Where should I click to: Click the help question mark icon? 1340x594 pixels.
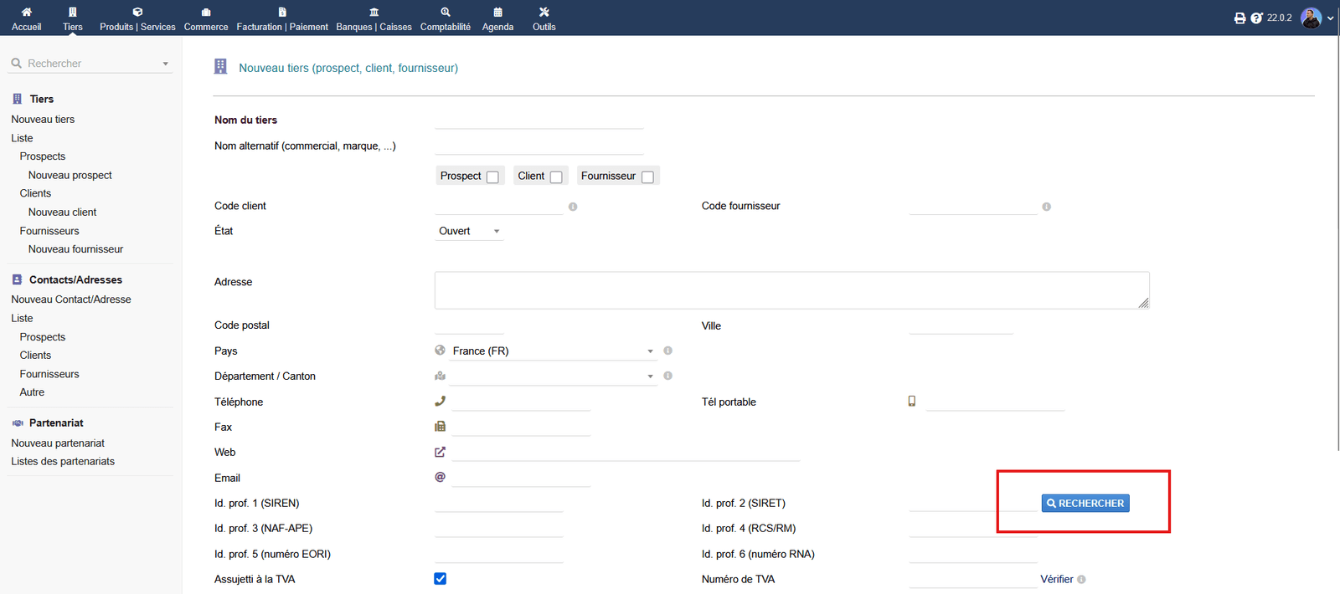tap(1256, 18)
